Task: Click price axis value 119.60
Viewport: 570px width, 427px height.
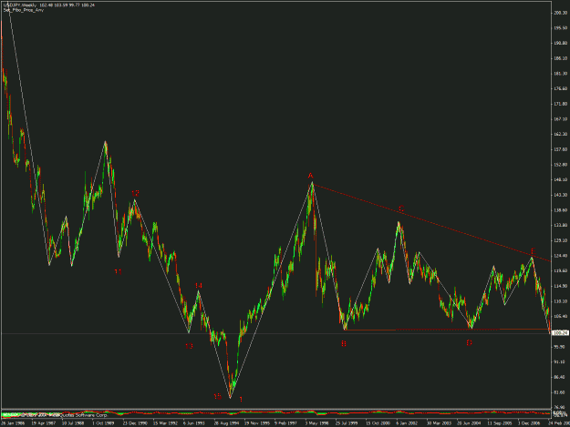Action: pos(560,271)
